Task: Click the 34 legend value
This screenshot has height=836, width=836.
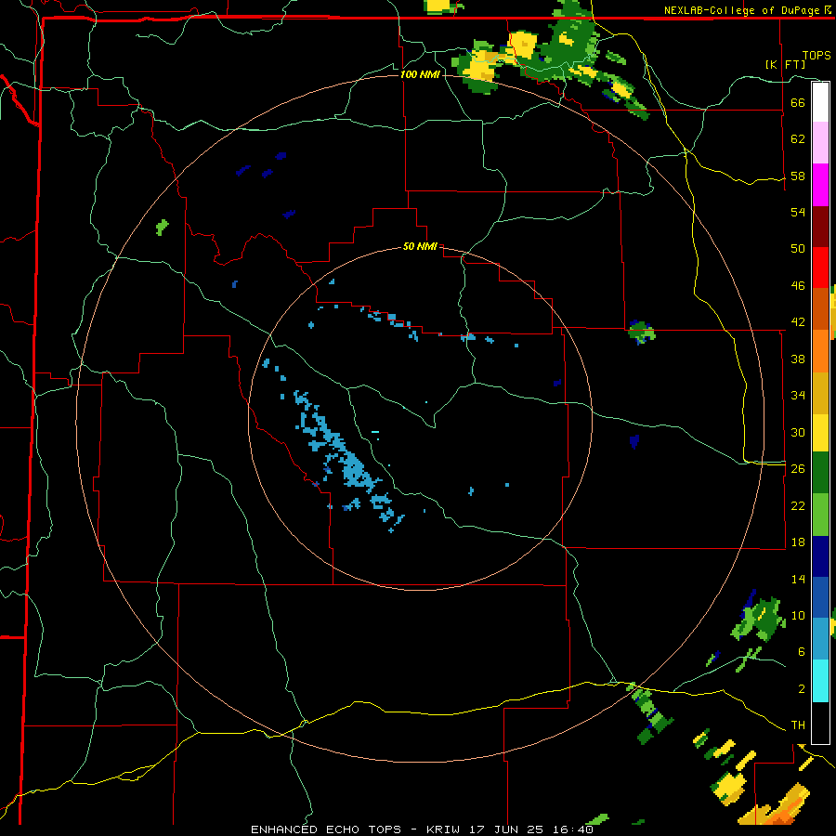Action: pyautogui.click(x=798, y=396)
